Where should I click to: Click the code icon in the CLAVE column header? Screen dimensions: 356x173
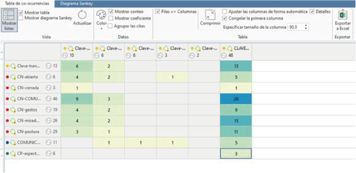[230, 48]
